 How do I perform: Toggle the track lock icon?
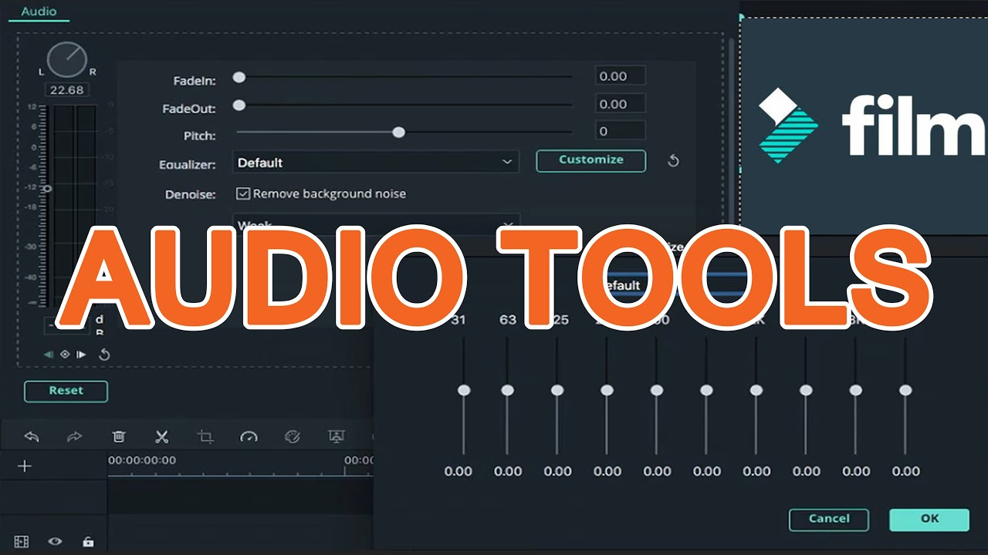tap(88, 542)
